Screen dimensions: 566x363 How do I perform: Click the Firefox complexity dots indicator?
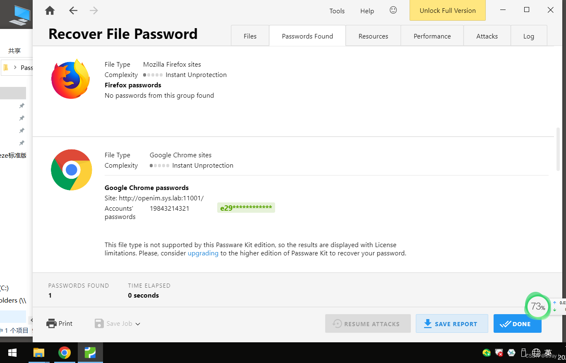[153, 75]
